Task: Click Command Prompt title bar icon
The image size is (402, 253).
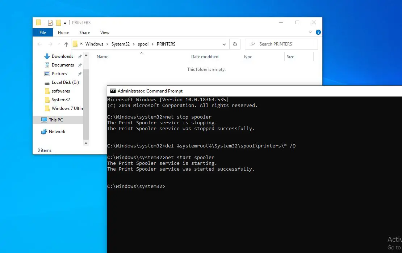Action: pos(113,91)
